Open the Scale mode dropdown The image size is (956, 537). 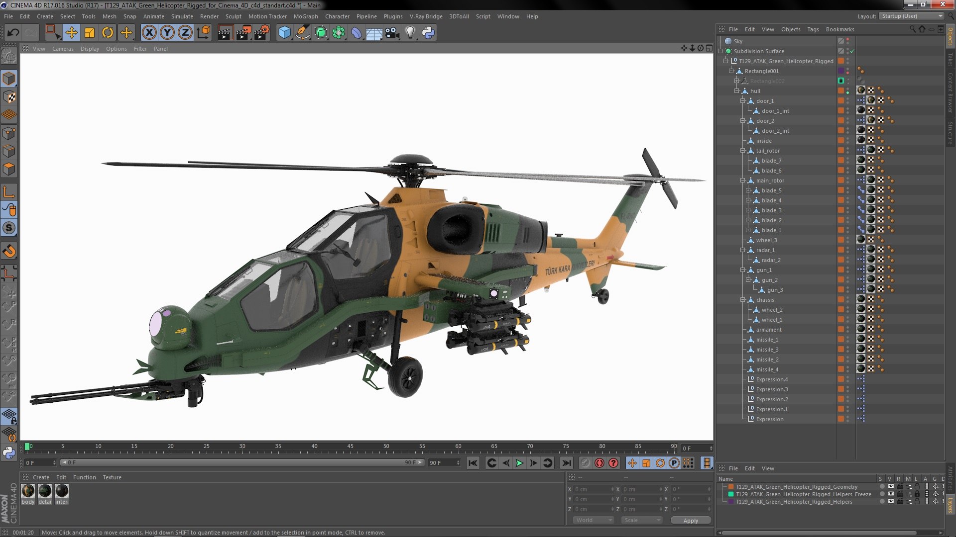(x=641, y=520)
